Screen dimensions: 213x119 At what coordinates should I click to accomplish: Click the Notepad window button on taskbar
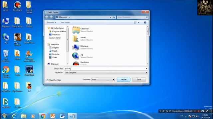click(72, 116)
